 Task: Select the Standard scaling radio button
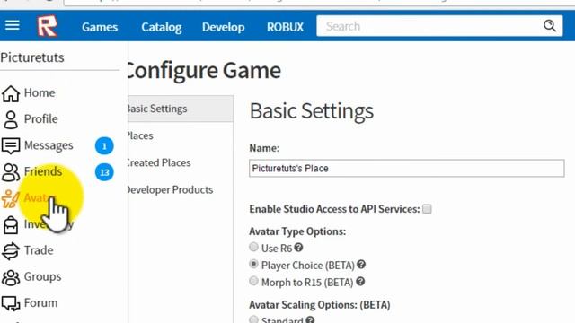pyautogui.click(x=253, y=319)
